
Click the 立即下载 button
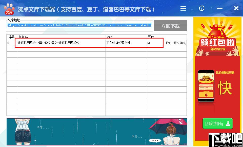[x=170, y=26]
